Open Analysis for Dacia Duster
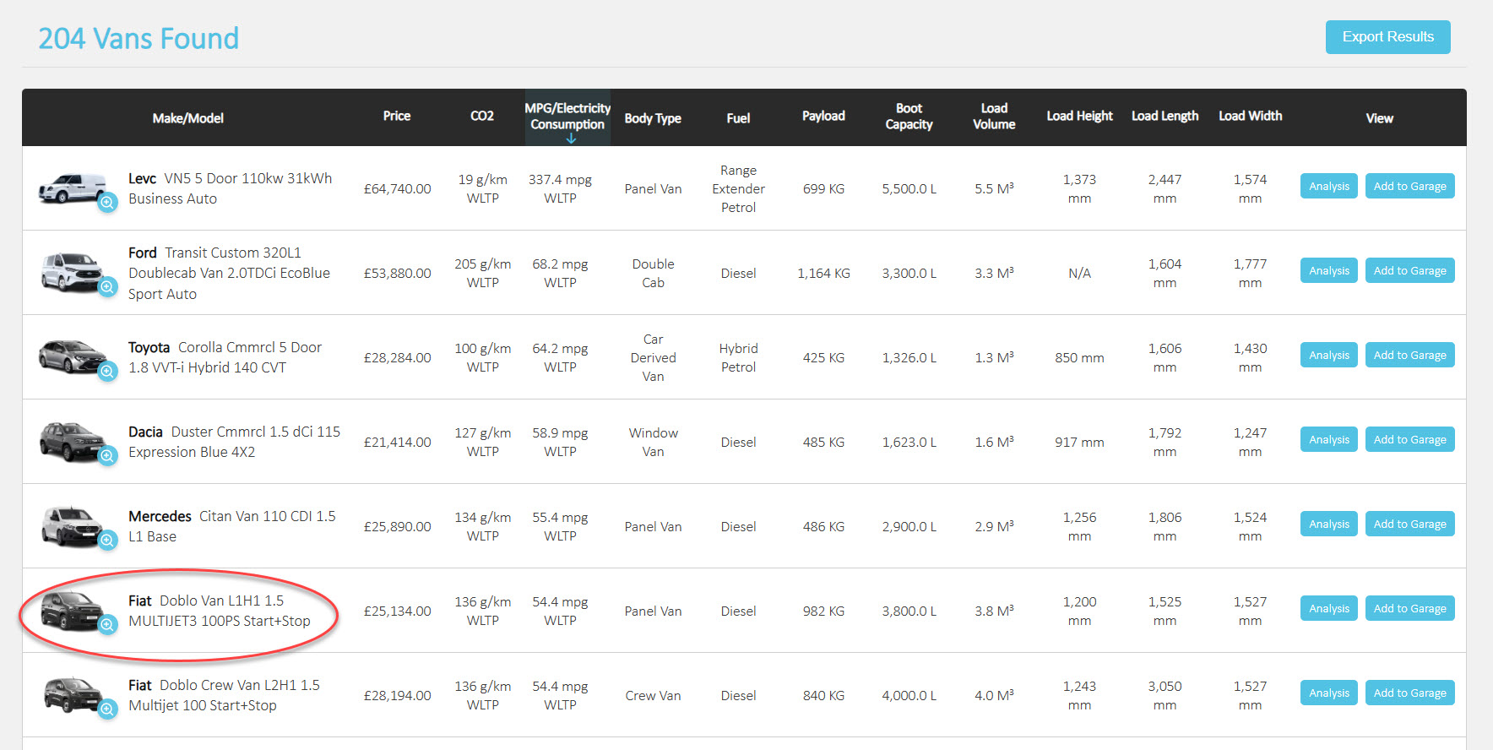 (x=1329, y=439)
